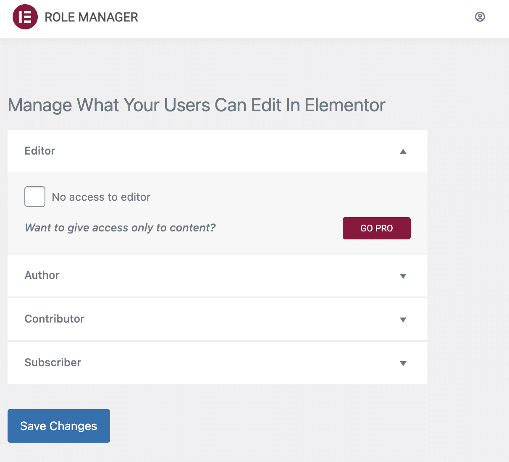The width and height of the screenshot is (509, 462).
Task: Click the GO PRO button
Action: pos(376,228)
